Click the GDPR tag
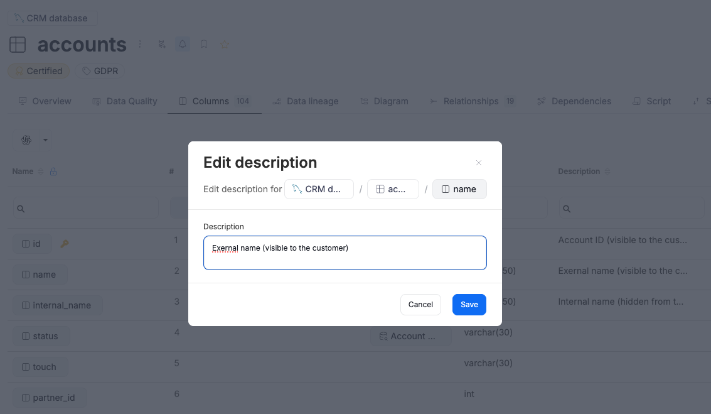 100,71
